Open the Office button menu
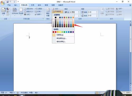Screen dimensions: 132x96 [3, 3]
